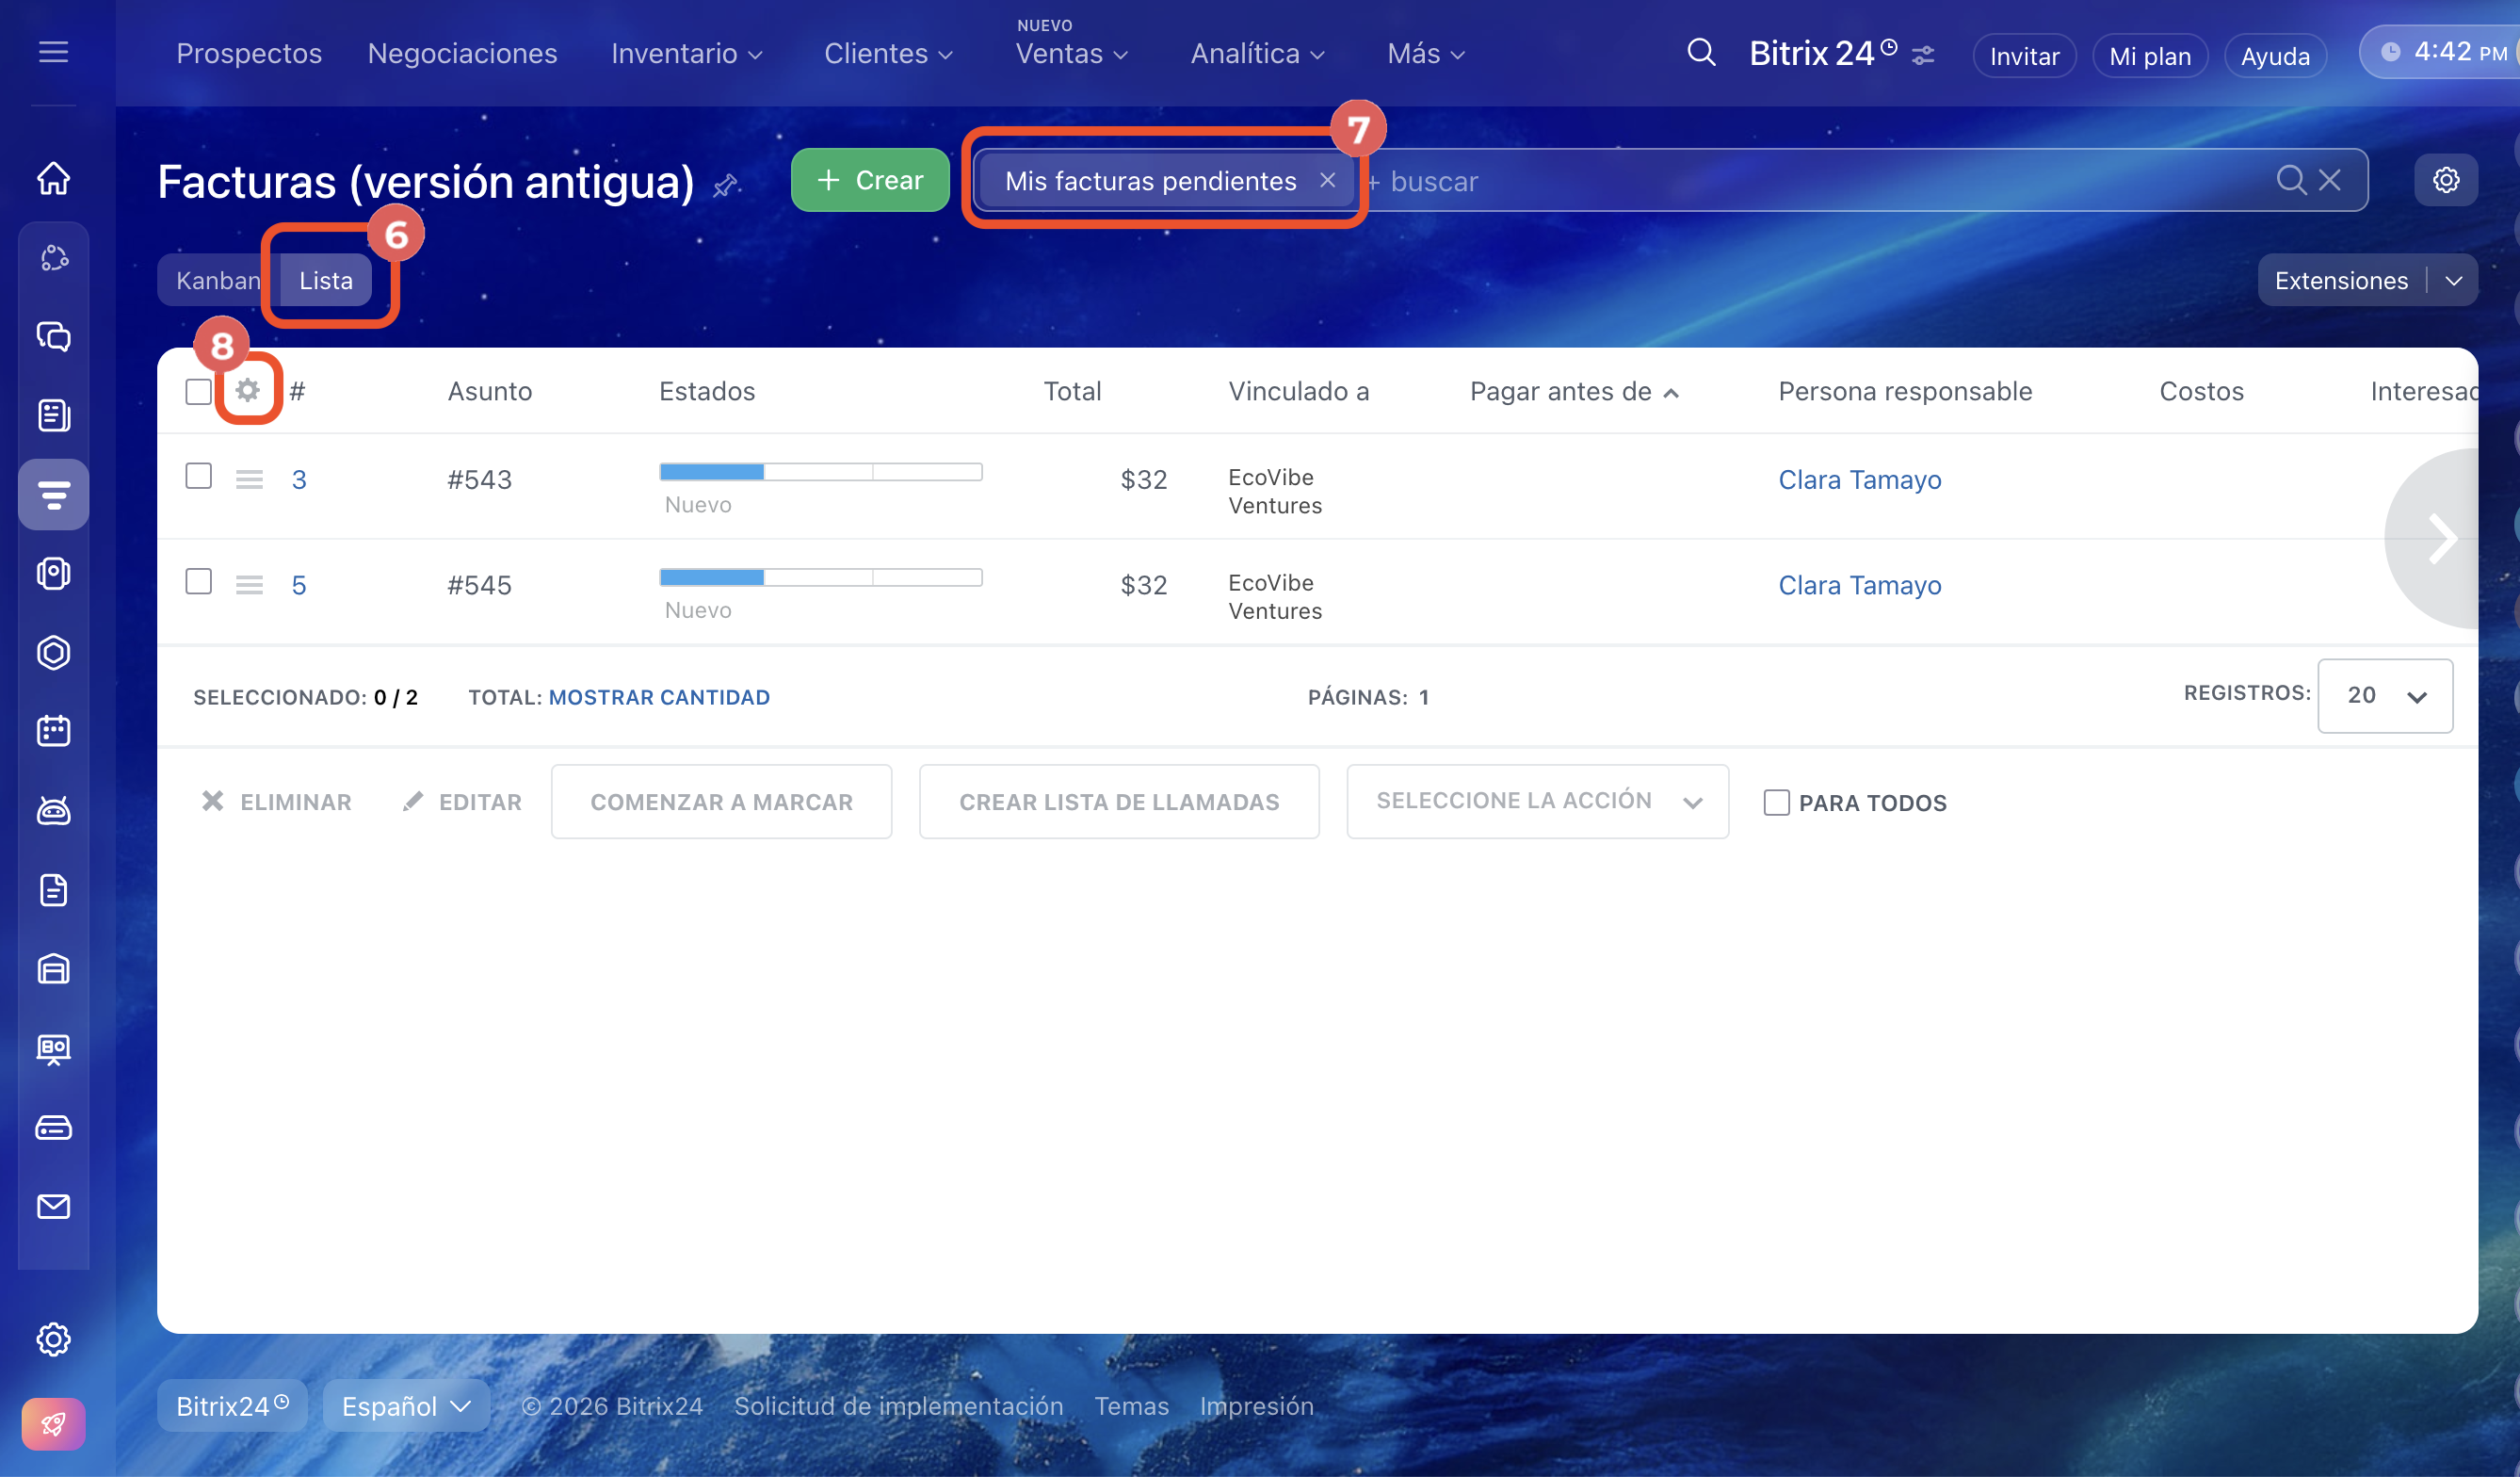Click the chat messenger icon in sidebar
This screenshot has height=1477, width=2520.
(x=54, y=337)
